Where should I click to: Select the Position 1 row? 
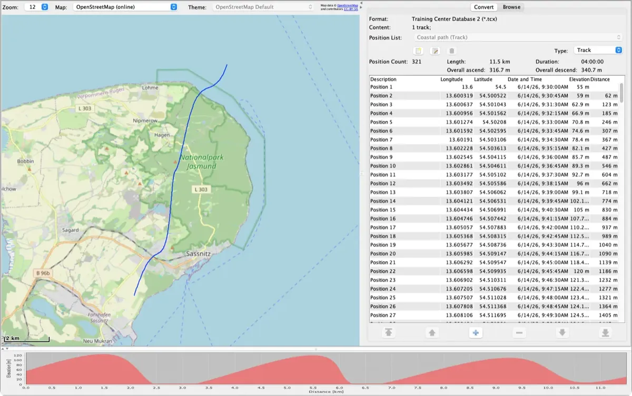(494, 87)
